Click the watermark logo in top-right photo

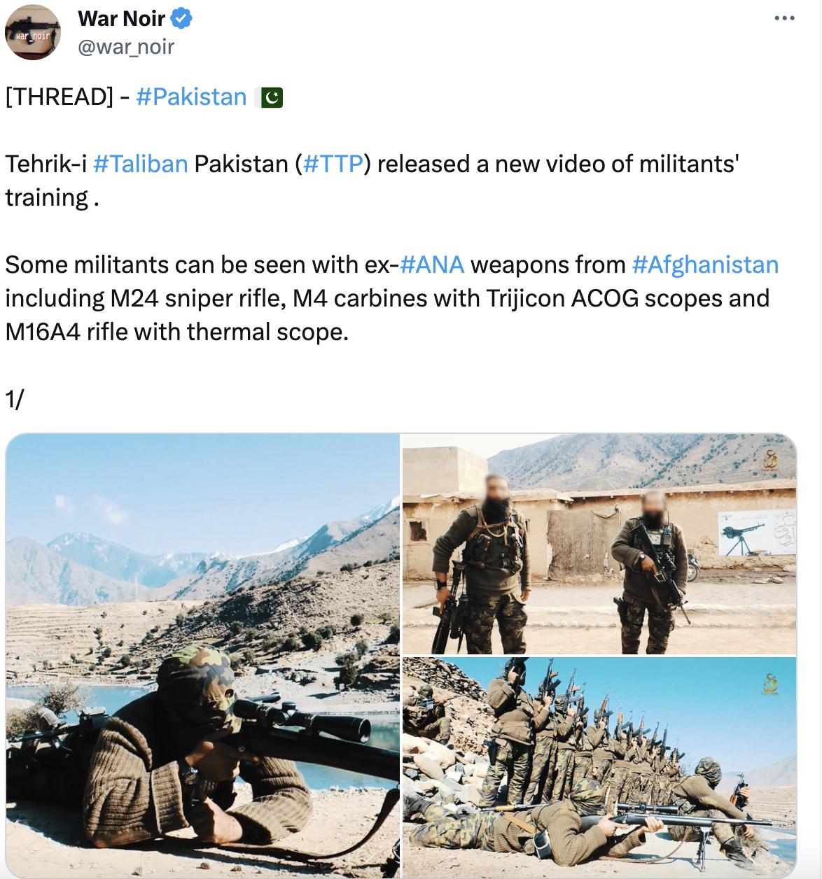(771, 460)
